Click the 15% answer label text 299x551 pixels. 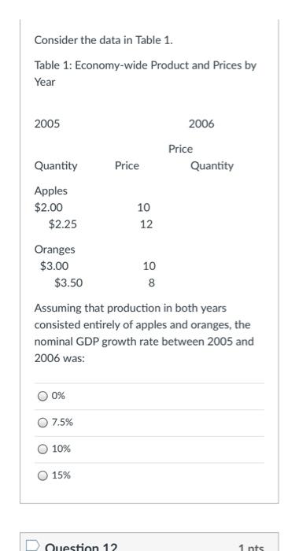pyautogui.click(x=61, y=475)
